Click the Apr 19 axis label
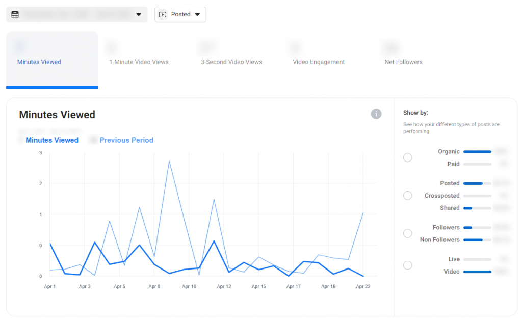Viewport: 522px width, 323px height. pos(328,286)
